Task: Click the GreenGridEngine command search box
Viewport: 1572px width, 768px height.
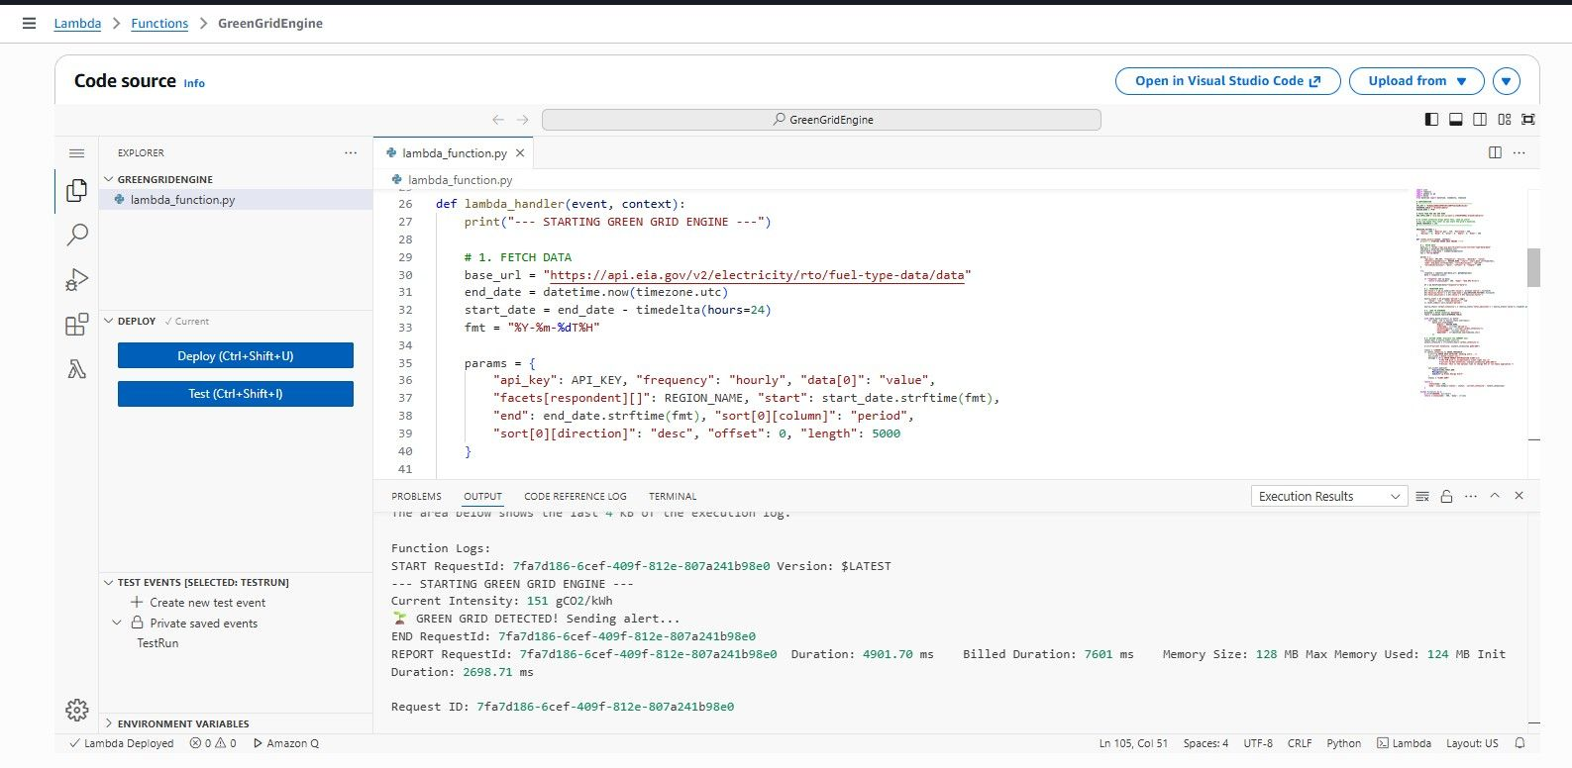Action: pos(821,120)
